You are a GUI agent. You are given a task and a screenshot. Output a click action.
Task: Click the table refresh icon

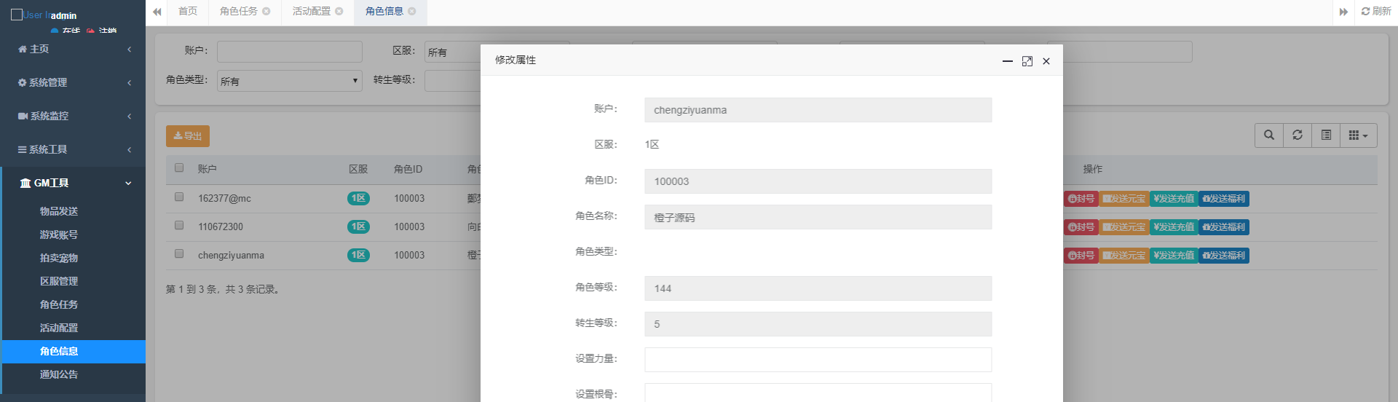tap(1298, 135)
